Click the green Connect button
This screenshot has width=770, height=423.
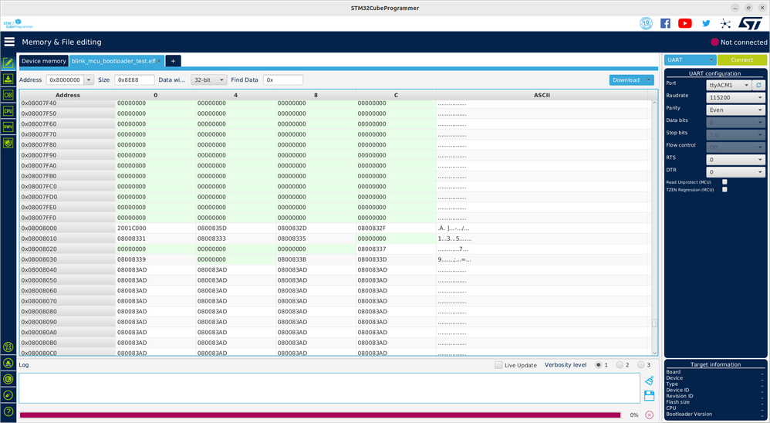coord(741,60)
